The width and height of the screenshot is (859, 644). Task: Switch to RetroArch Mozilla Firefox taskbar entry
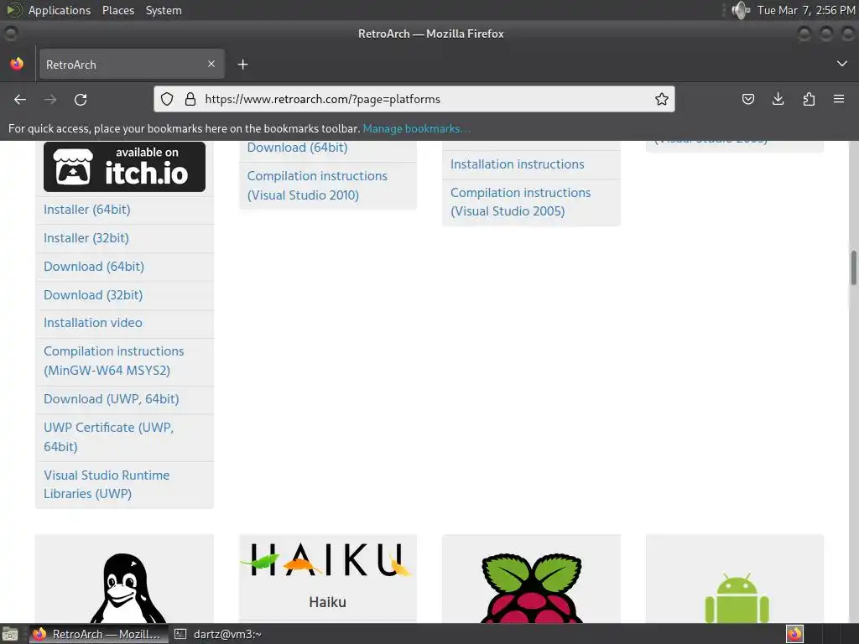[99, 634]
